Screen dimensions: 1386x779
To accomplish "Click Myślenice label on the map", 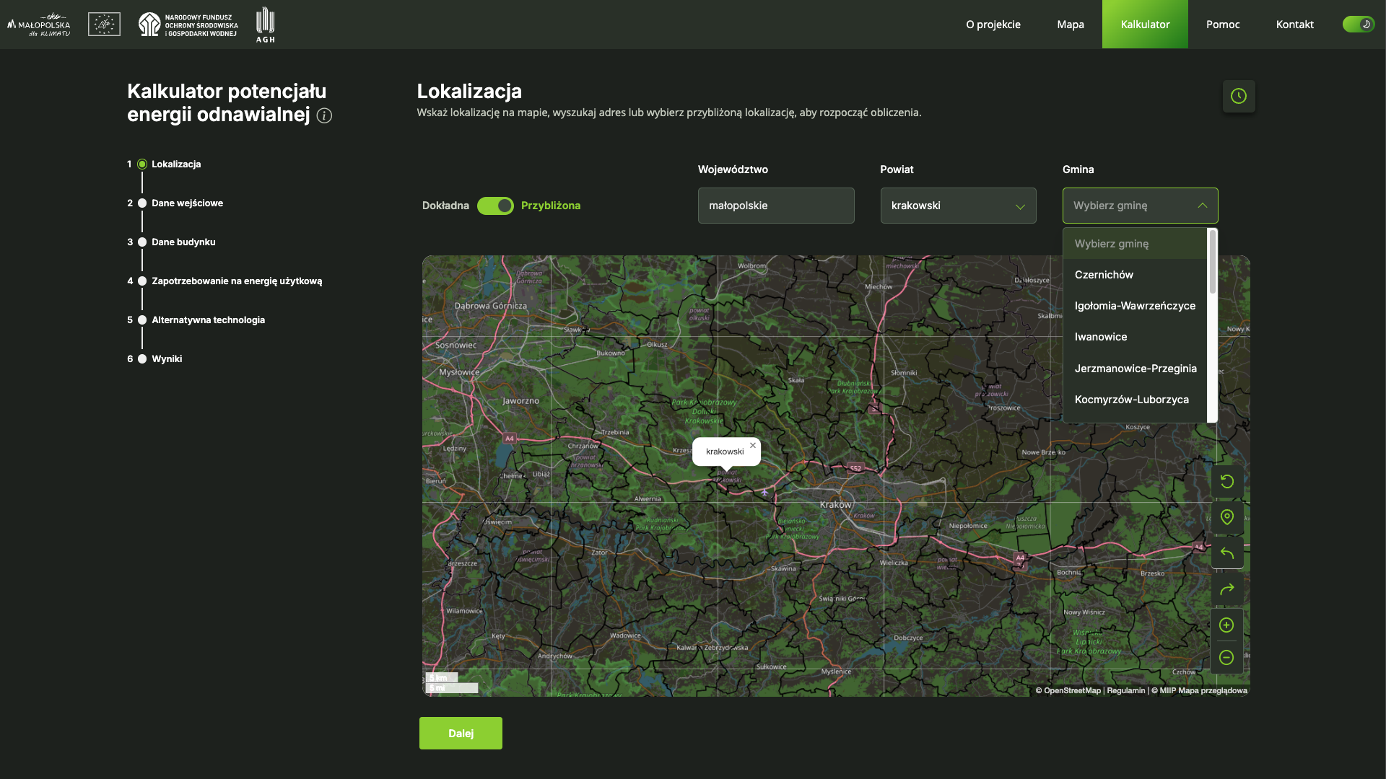I will (x=836, y=672).
